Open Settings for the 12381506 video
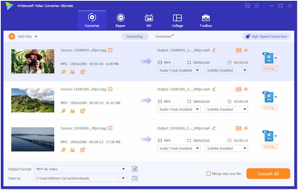 coord(270,107)
